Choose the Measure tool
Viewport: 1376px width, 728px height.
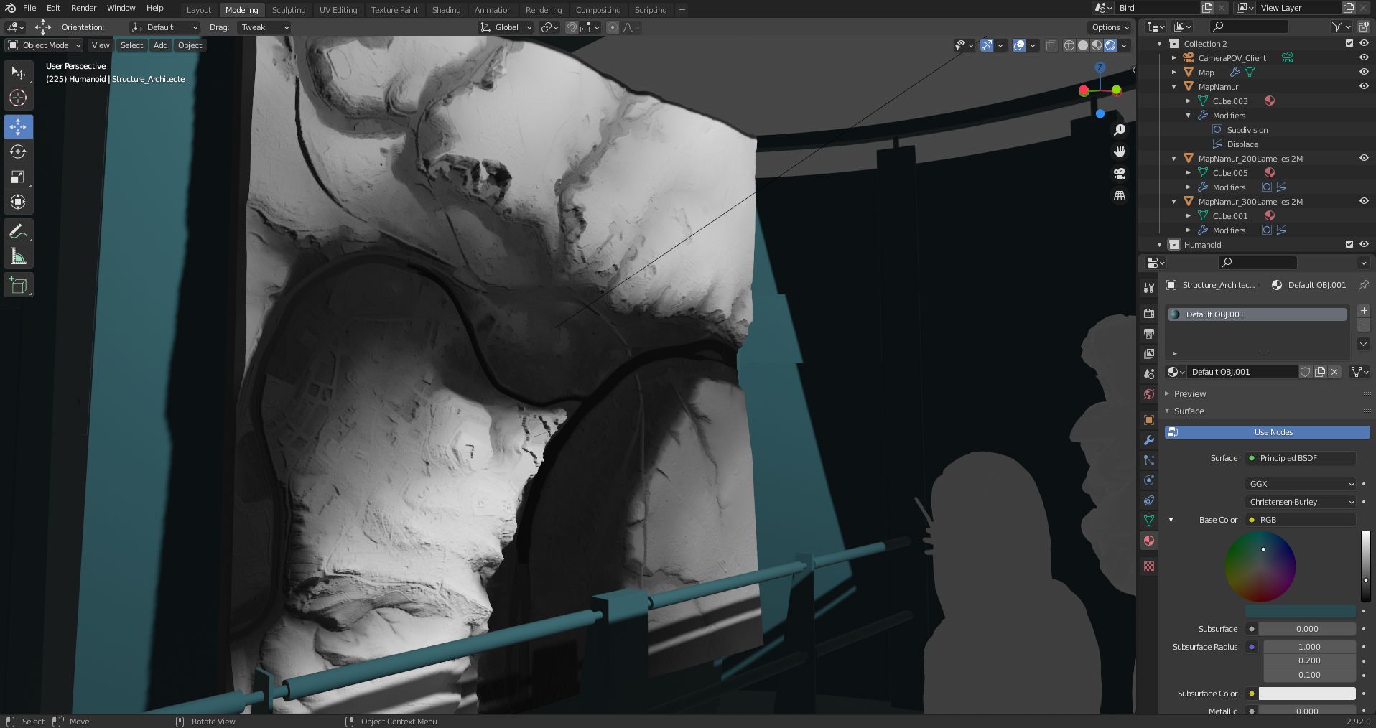tap(18, 256)
